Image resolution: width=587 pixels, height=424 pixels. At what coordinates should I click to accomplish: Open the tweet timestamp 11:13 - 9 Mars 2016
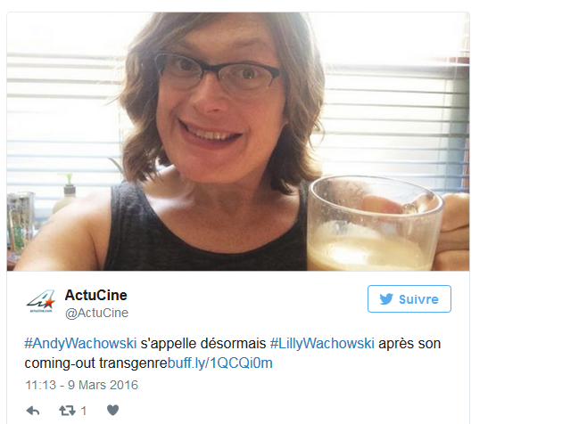[81, 385]
